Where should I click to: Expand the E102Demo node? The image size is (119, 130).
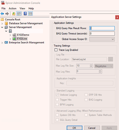click(10, 35)
